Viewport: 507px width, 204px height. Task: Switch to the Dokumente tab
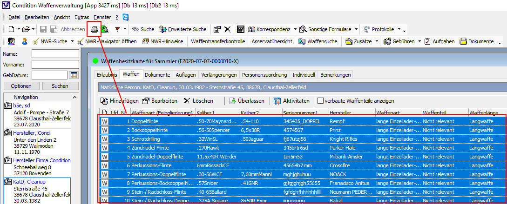(157, 75)
